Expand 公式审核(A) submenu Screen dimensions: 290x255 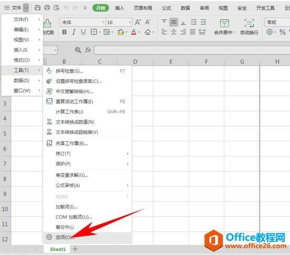pyautogui.click(x=87, y=185)
